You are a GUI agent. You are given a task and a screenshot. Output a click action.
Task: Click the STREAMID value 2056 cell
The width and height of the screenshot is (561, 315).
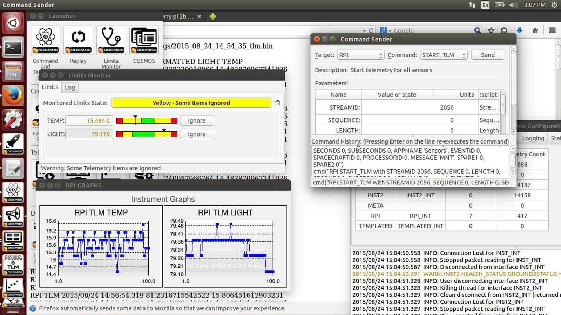[x=408, y=107]
